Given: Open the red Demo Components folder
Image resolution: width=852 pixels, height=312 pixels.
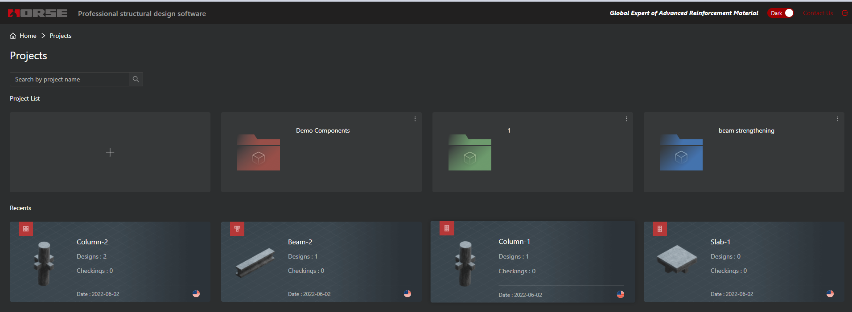Looking at the screenshot, I should click(x=259, y=153).
